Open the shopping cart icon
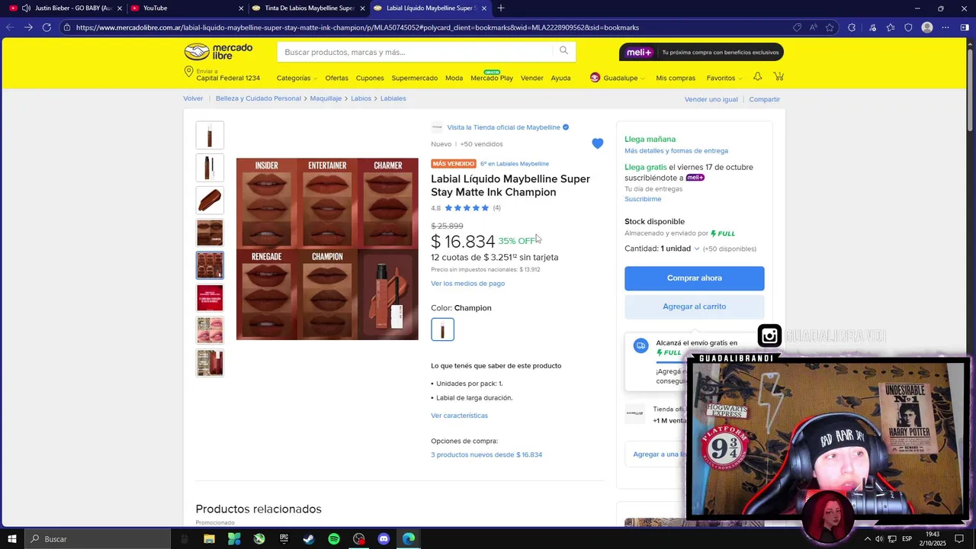This screenshot has width=976, height=549. 779,77
